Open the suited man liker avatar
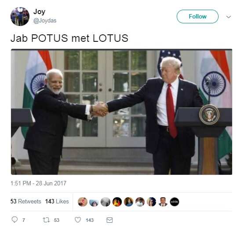This screenshot has height=232, width=244. (x=163, y=202)
